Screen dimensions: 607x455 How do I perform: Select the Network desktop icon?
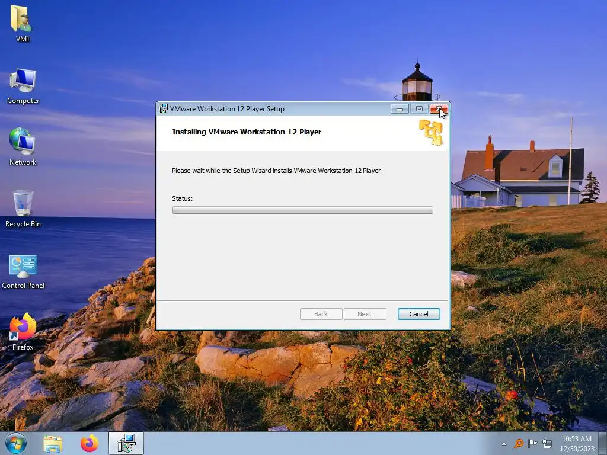click(x=23, y=147)
